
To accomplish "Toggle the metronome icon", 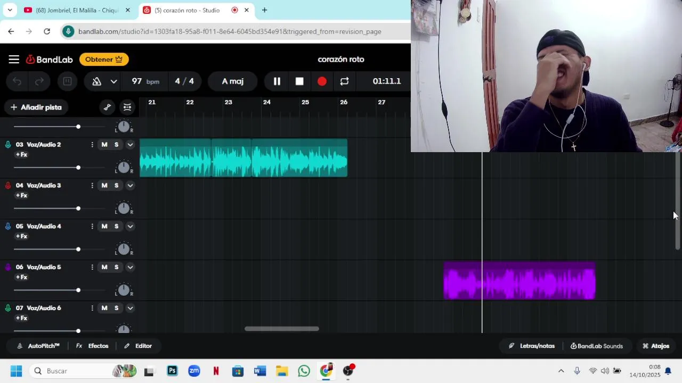I will click(x=97, y=81).
